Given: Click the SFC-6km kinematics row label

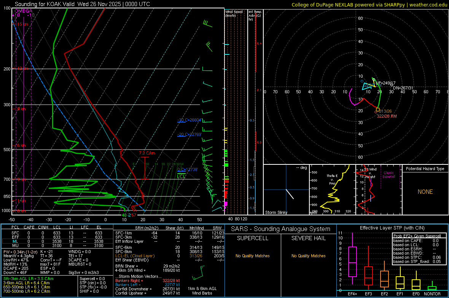Looking at the screenshot, I should (123, 247).
